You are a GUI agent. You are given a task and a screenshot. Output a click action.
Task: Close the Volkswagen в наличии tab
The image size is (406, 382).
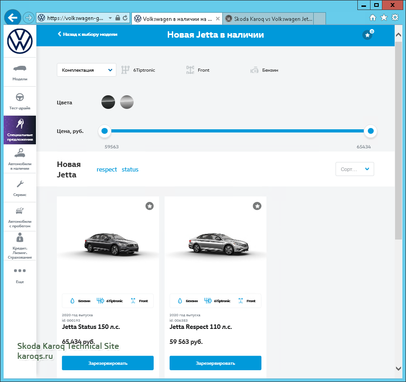[218, 19]
